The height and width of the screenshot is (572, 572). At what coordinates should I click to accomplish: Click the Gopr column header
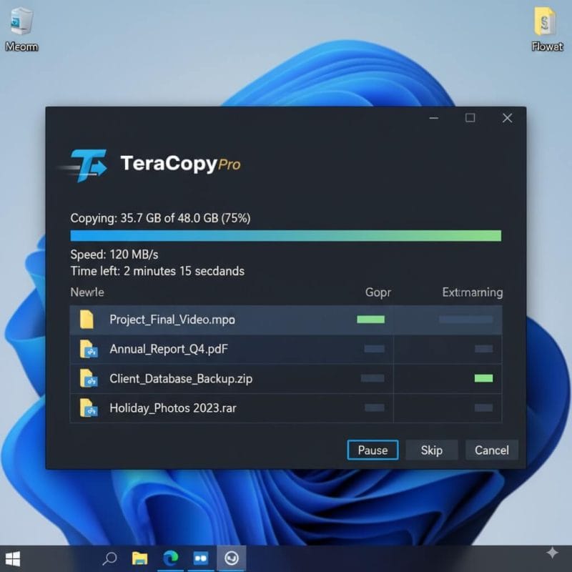tap(378, 292)
